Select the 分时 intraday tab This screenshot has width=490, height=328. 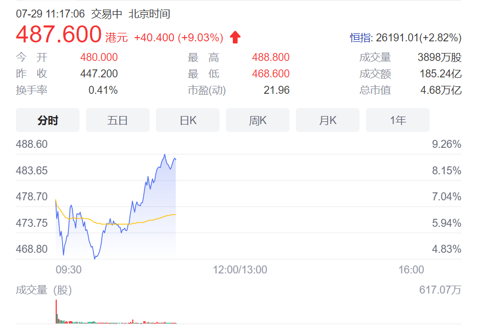[48, 120]
